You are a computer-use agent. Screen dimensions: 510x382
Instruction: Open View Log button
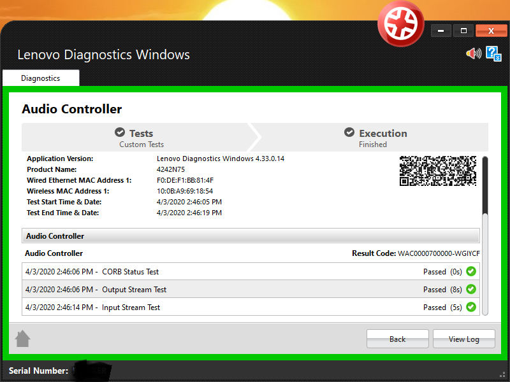(x=464, y=339)
